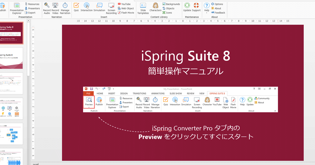Viewport: 315px width, 165px height.
Task: Insert Flash Movie via top ribbon small button
Action: click(x=126, y=12)
